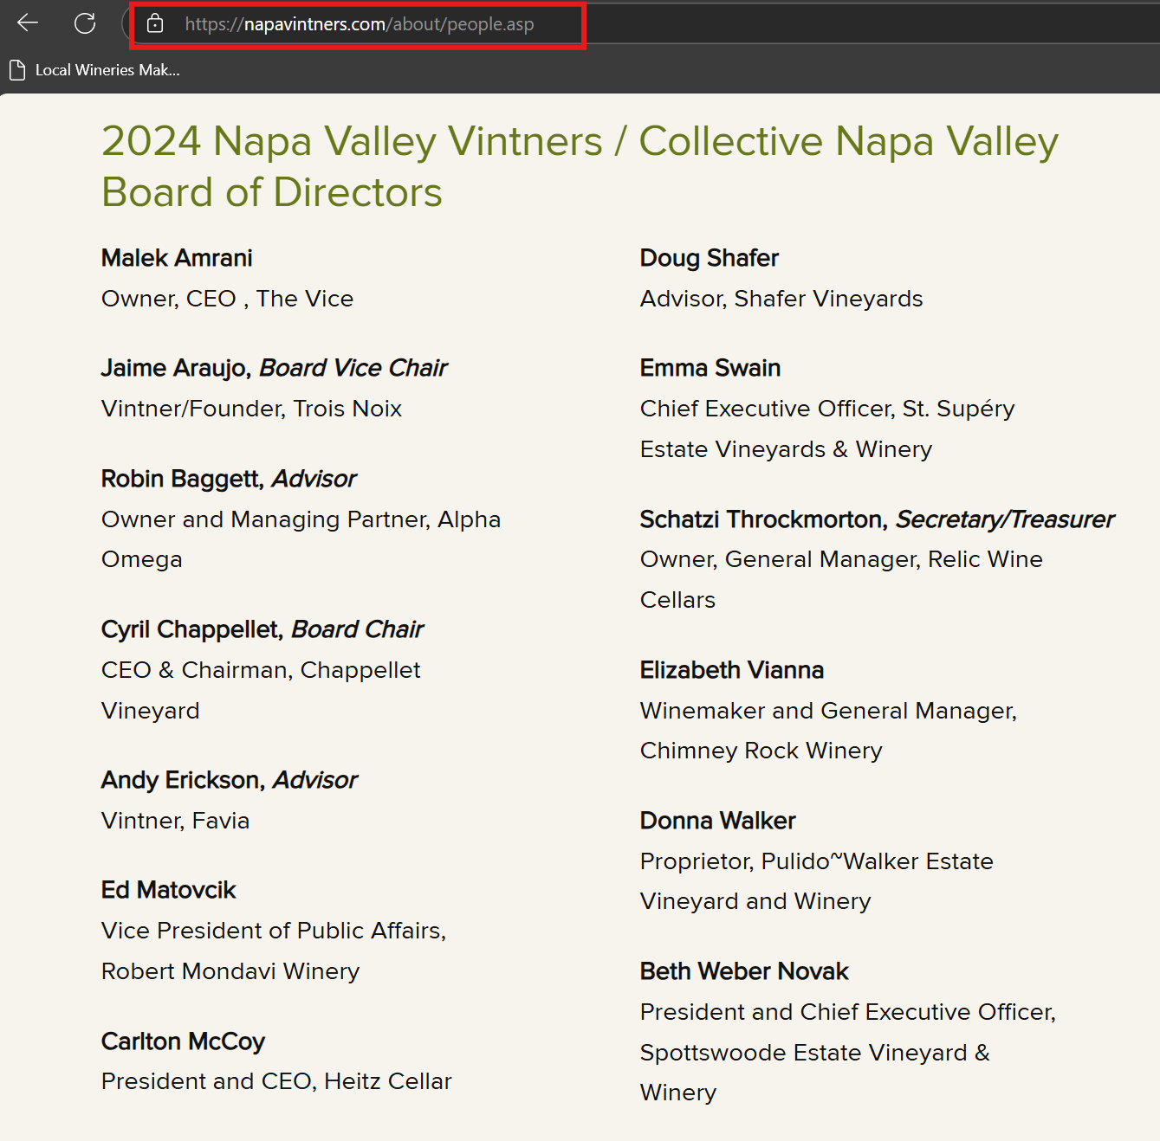Click 'CEO & Chairman, Chappellet' text

click(x=261, y=670)
